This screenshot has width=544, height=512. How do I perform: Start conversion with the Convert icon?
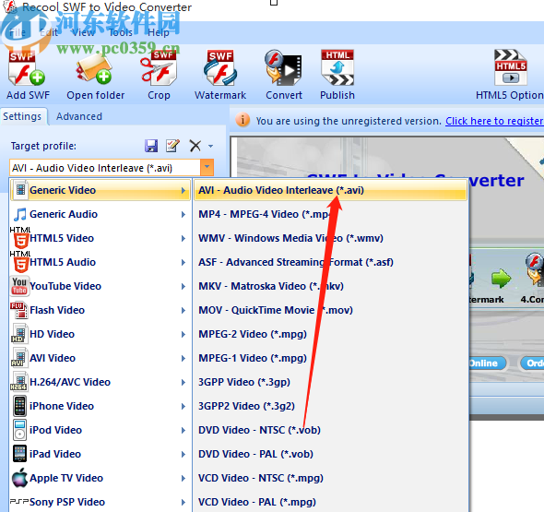[x=283, y=67]
